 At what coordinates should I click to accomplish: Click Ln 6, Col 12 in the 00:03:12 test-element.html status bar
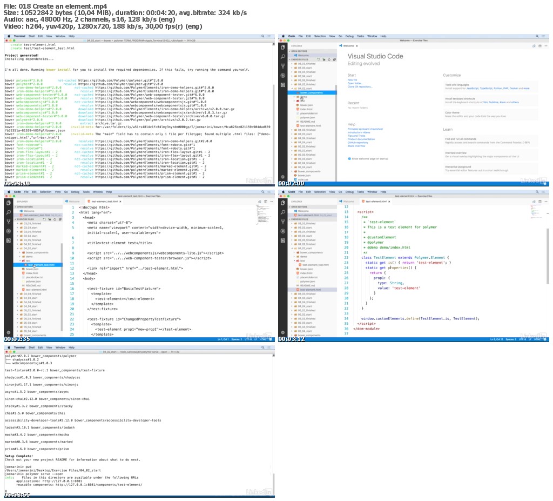[x=496, y=339]
